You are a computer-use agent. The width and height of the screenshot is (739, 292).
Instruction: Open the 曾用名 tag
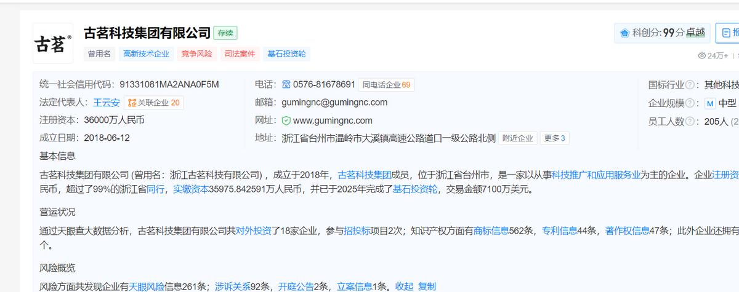(x=99, y=54)
